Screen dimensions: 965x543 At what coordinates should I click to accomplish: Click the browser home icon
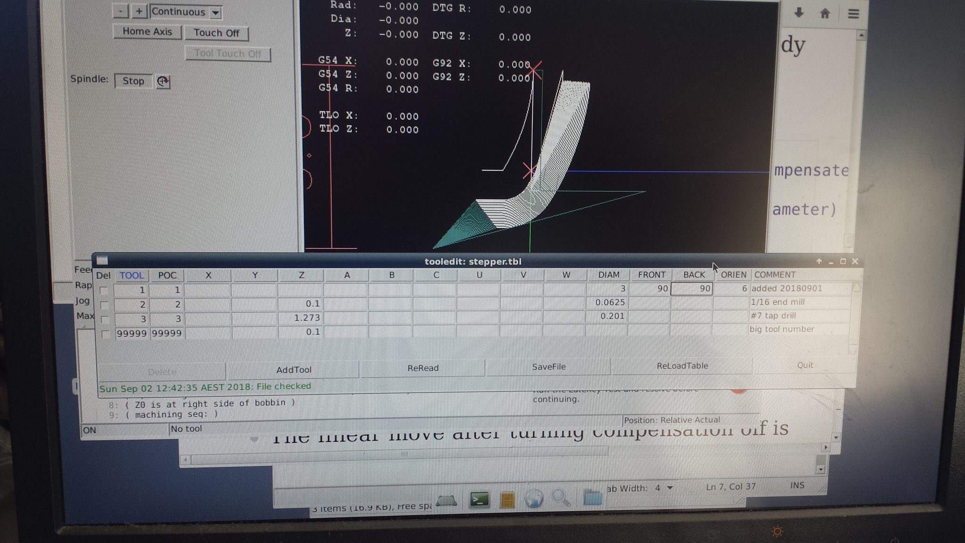tap(825, 14)
